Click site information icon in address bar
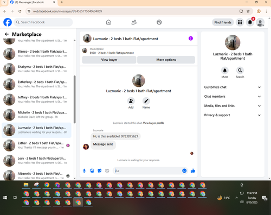Viewport: 271px width, 215px height. (29, 11)
